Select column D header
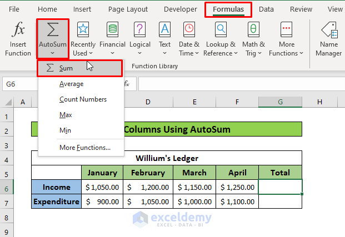 click(x=148, y=102)
